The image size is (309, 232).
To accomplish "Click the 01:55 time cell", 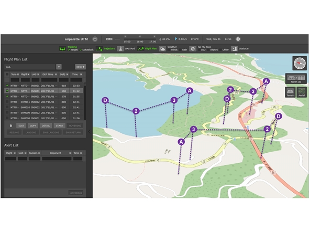I will coord(76,97).
